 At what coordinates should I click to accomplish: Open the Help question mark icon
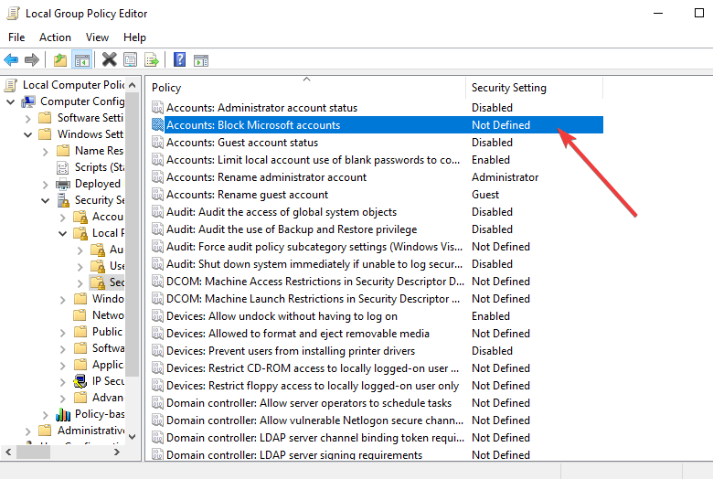(x=179, y=59)
